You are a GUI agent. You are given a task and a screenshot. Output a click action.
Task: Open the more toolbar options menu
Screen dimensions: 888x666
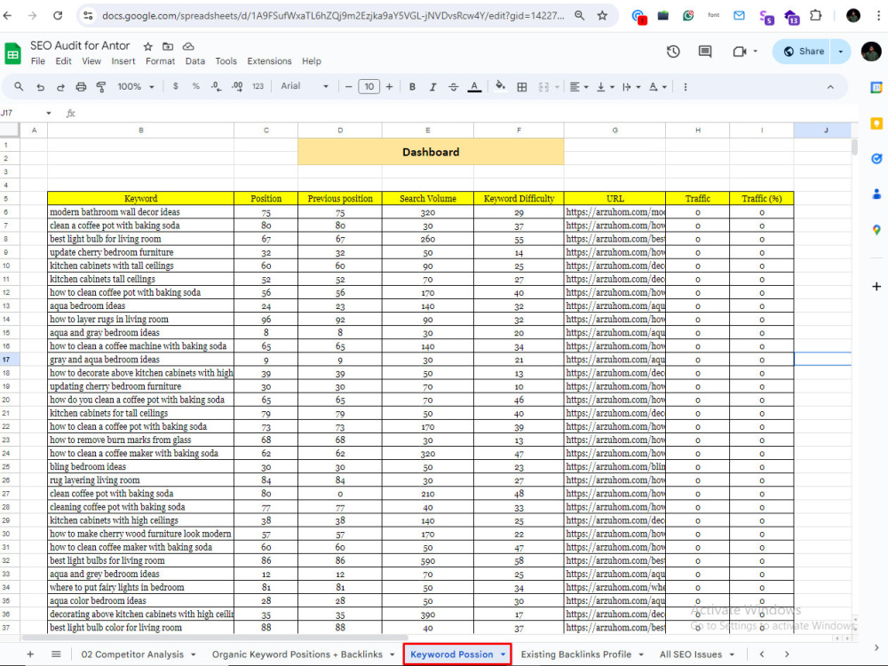[686, 87]
